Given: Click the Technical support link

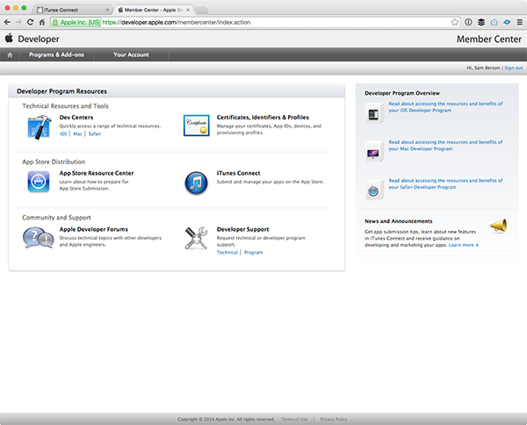Looking at the screenshot, I should (227, 252).
